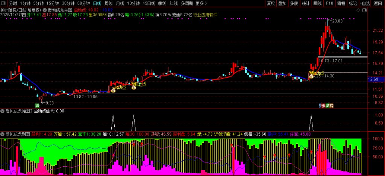Add stock via +自选 button
Viewport: 385px width, 176px height.
364,3
